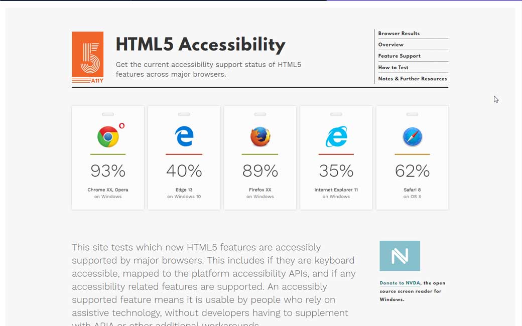Click the Internet Explorer icon
The height and width of the screenshot is (326, 522).
coord(336,136)
